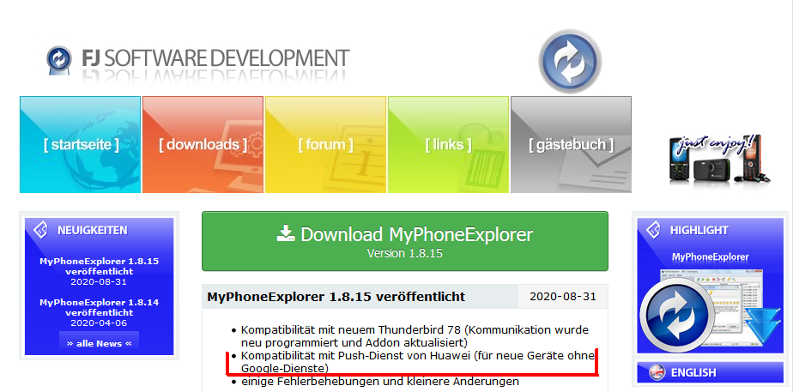Open the MyPhoneExplorer highlight title link
Screen dimensions: 793x392
coord(710,257)
